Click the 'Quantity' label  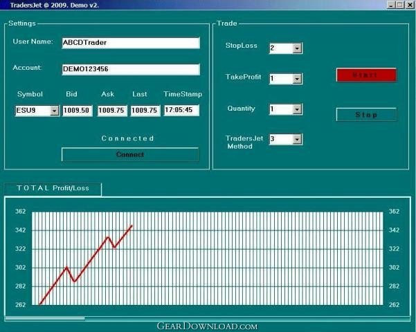pos(241,109)
